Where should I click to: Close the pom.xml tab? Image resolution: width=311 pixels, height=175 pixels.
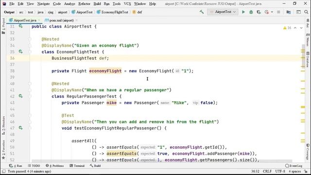click(x=77, y=20)
